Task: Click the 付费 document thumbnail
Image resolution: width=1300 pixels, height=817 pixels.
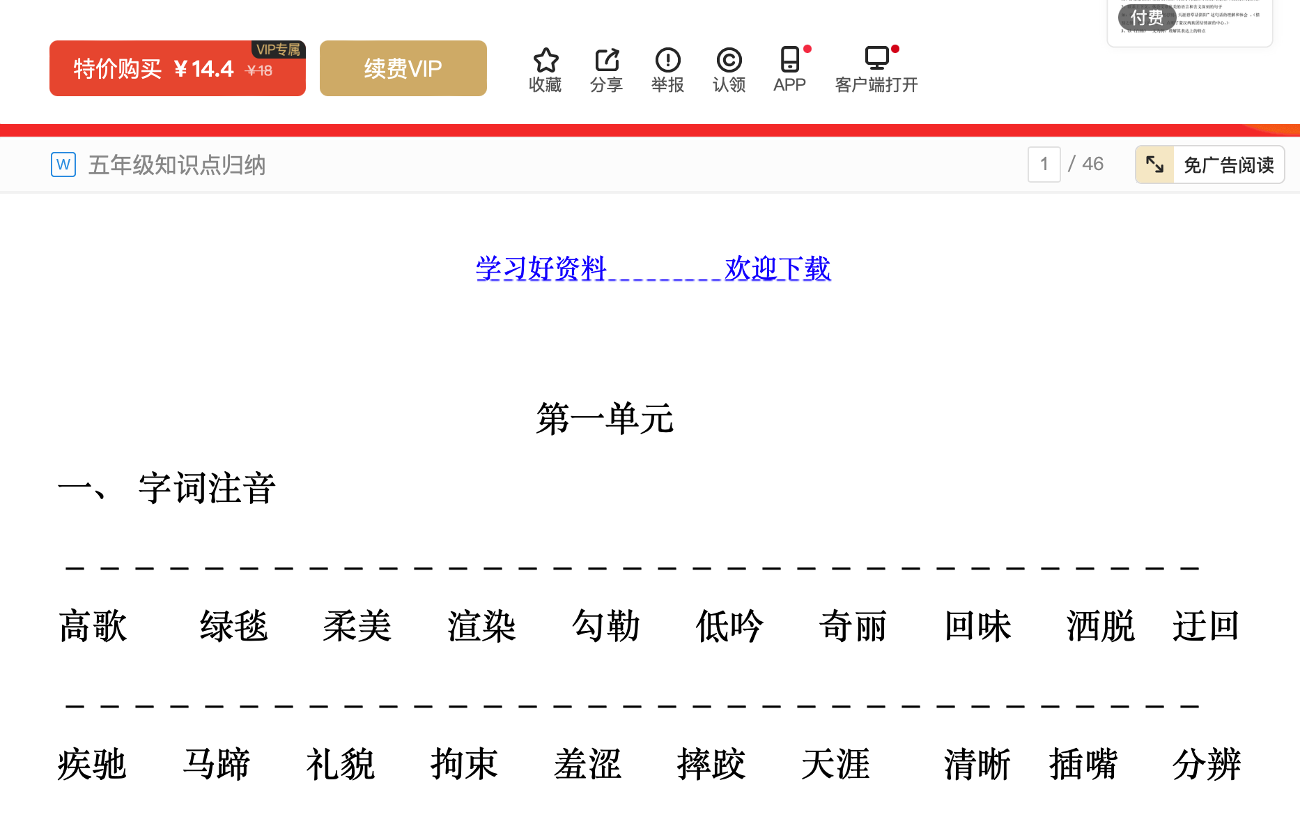Action: 1189,21
